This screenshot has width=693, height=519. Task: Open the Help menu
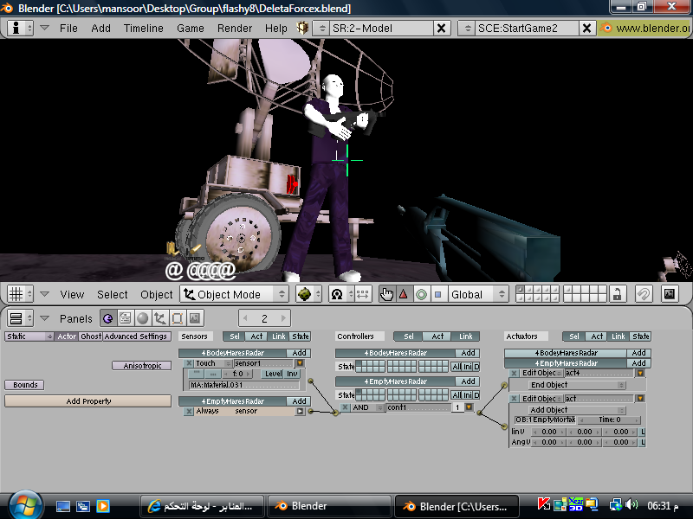click(276, 29)
